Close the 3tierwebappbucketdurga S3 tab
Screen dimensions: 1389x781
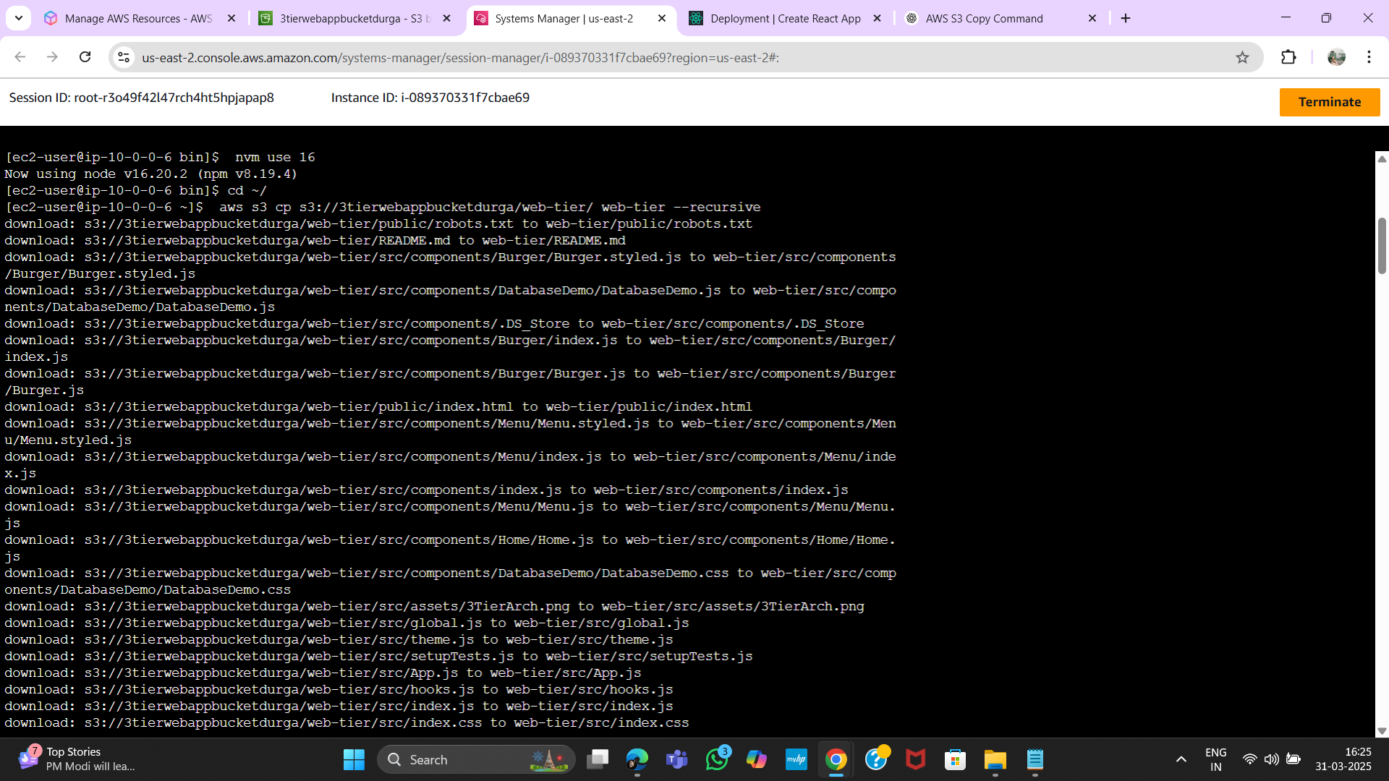[447, 19]
